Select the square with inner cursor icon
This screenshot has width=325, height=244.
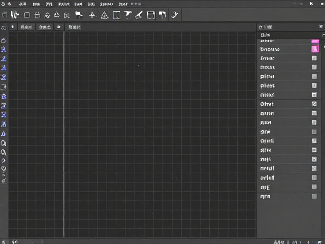click(116, 15)
